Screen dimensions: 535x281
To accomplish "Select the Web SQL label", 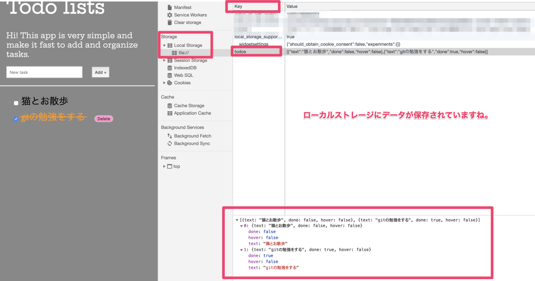I will 184,75.
